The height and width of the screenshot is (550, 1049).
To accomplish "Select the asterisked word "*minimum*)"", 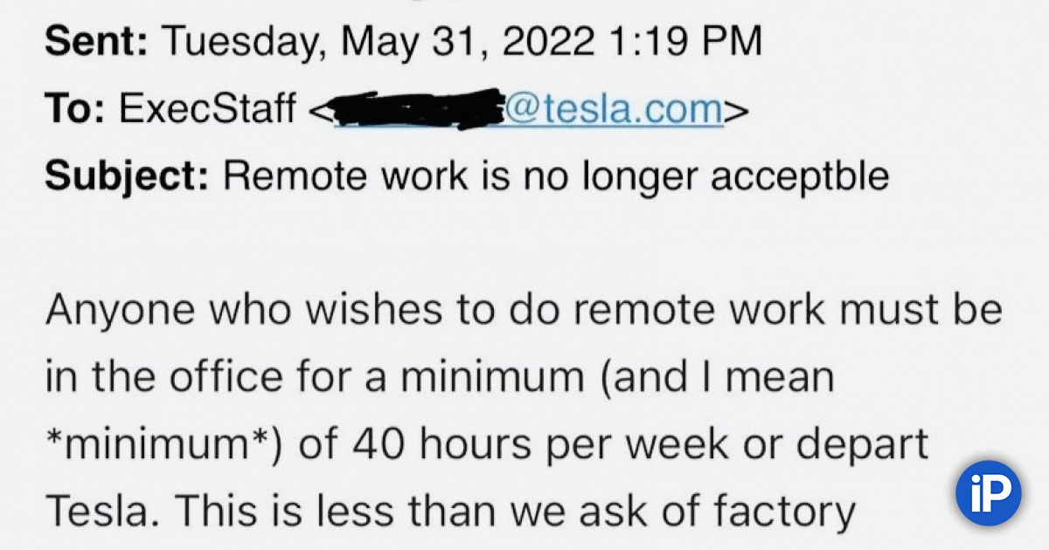I will coord(161,446).
